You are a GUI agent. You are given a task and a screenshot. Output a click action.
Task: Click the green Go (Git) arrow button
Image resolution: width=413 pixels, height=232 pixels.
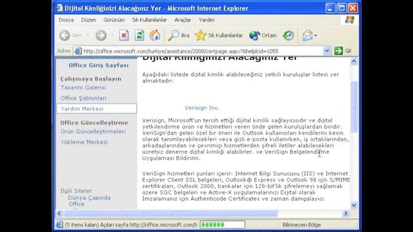tap(338, 51)
